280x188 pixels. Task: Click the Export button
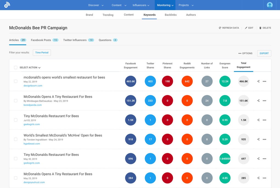point(264,53)
